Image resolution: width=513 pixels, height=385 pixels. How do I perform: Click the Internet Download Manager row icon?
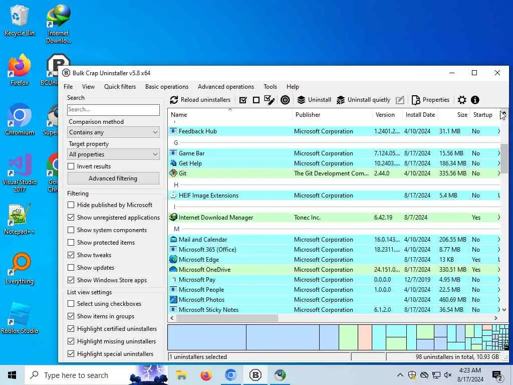(173, 217)
